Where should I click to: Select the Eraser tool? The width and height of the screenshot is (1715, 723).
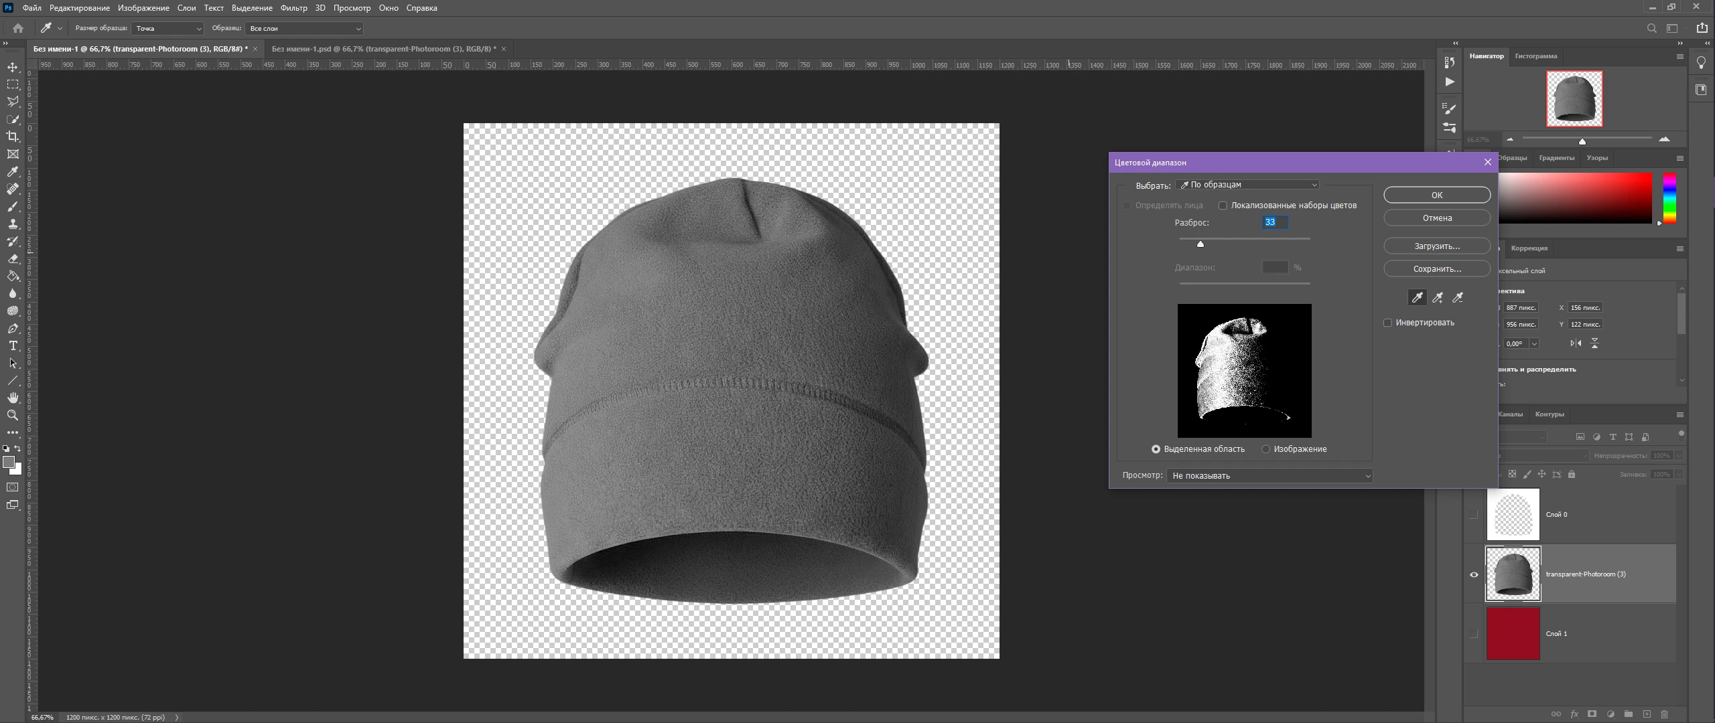pos(13,258)
